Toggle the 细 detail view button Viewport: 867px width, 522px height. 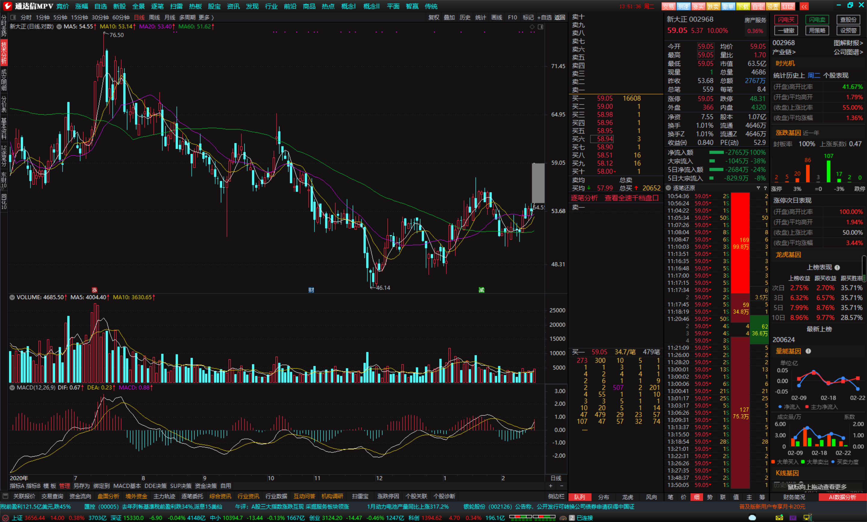tap(697, 497)
